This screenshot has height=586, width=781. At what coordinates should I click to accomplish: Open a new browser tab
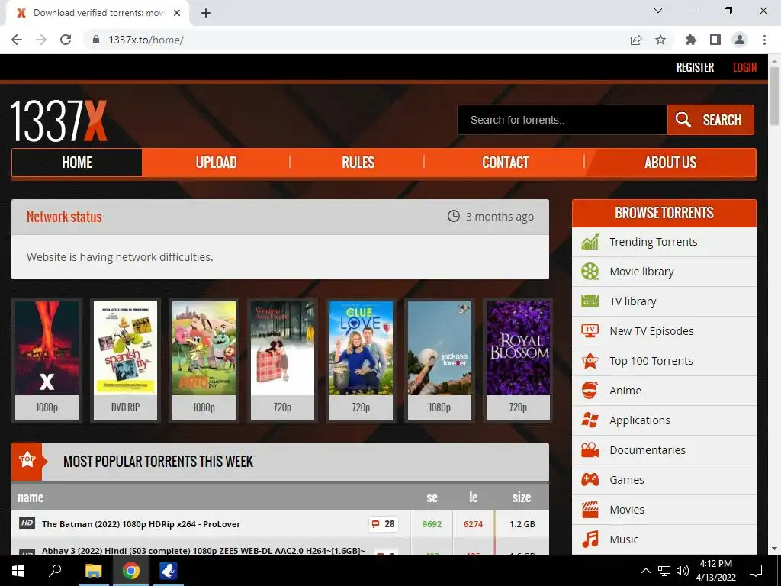[x=206, y=14]
